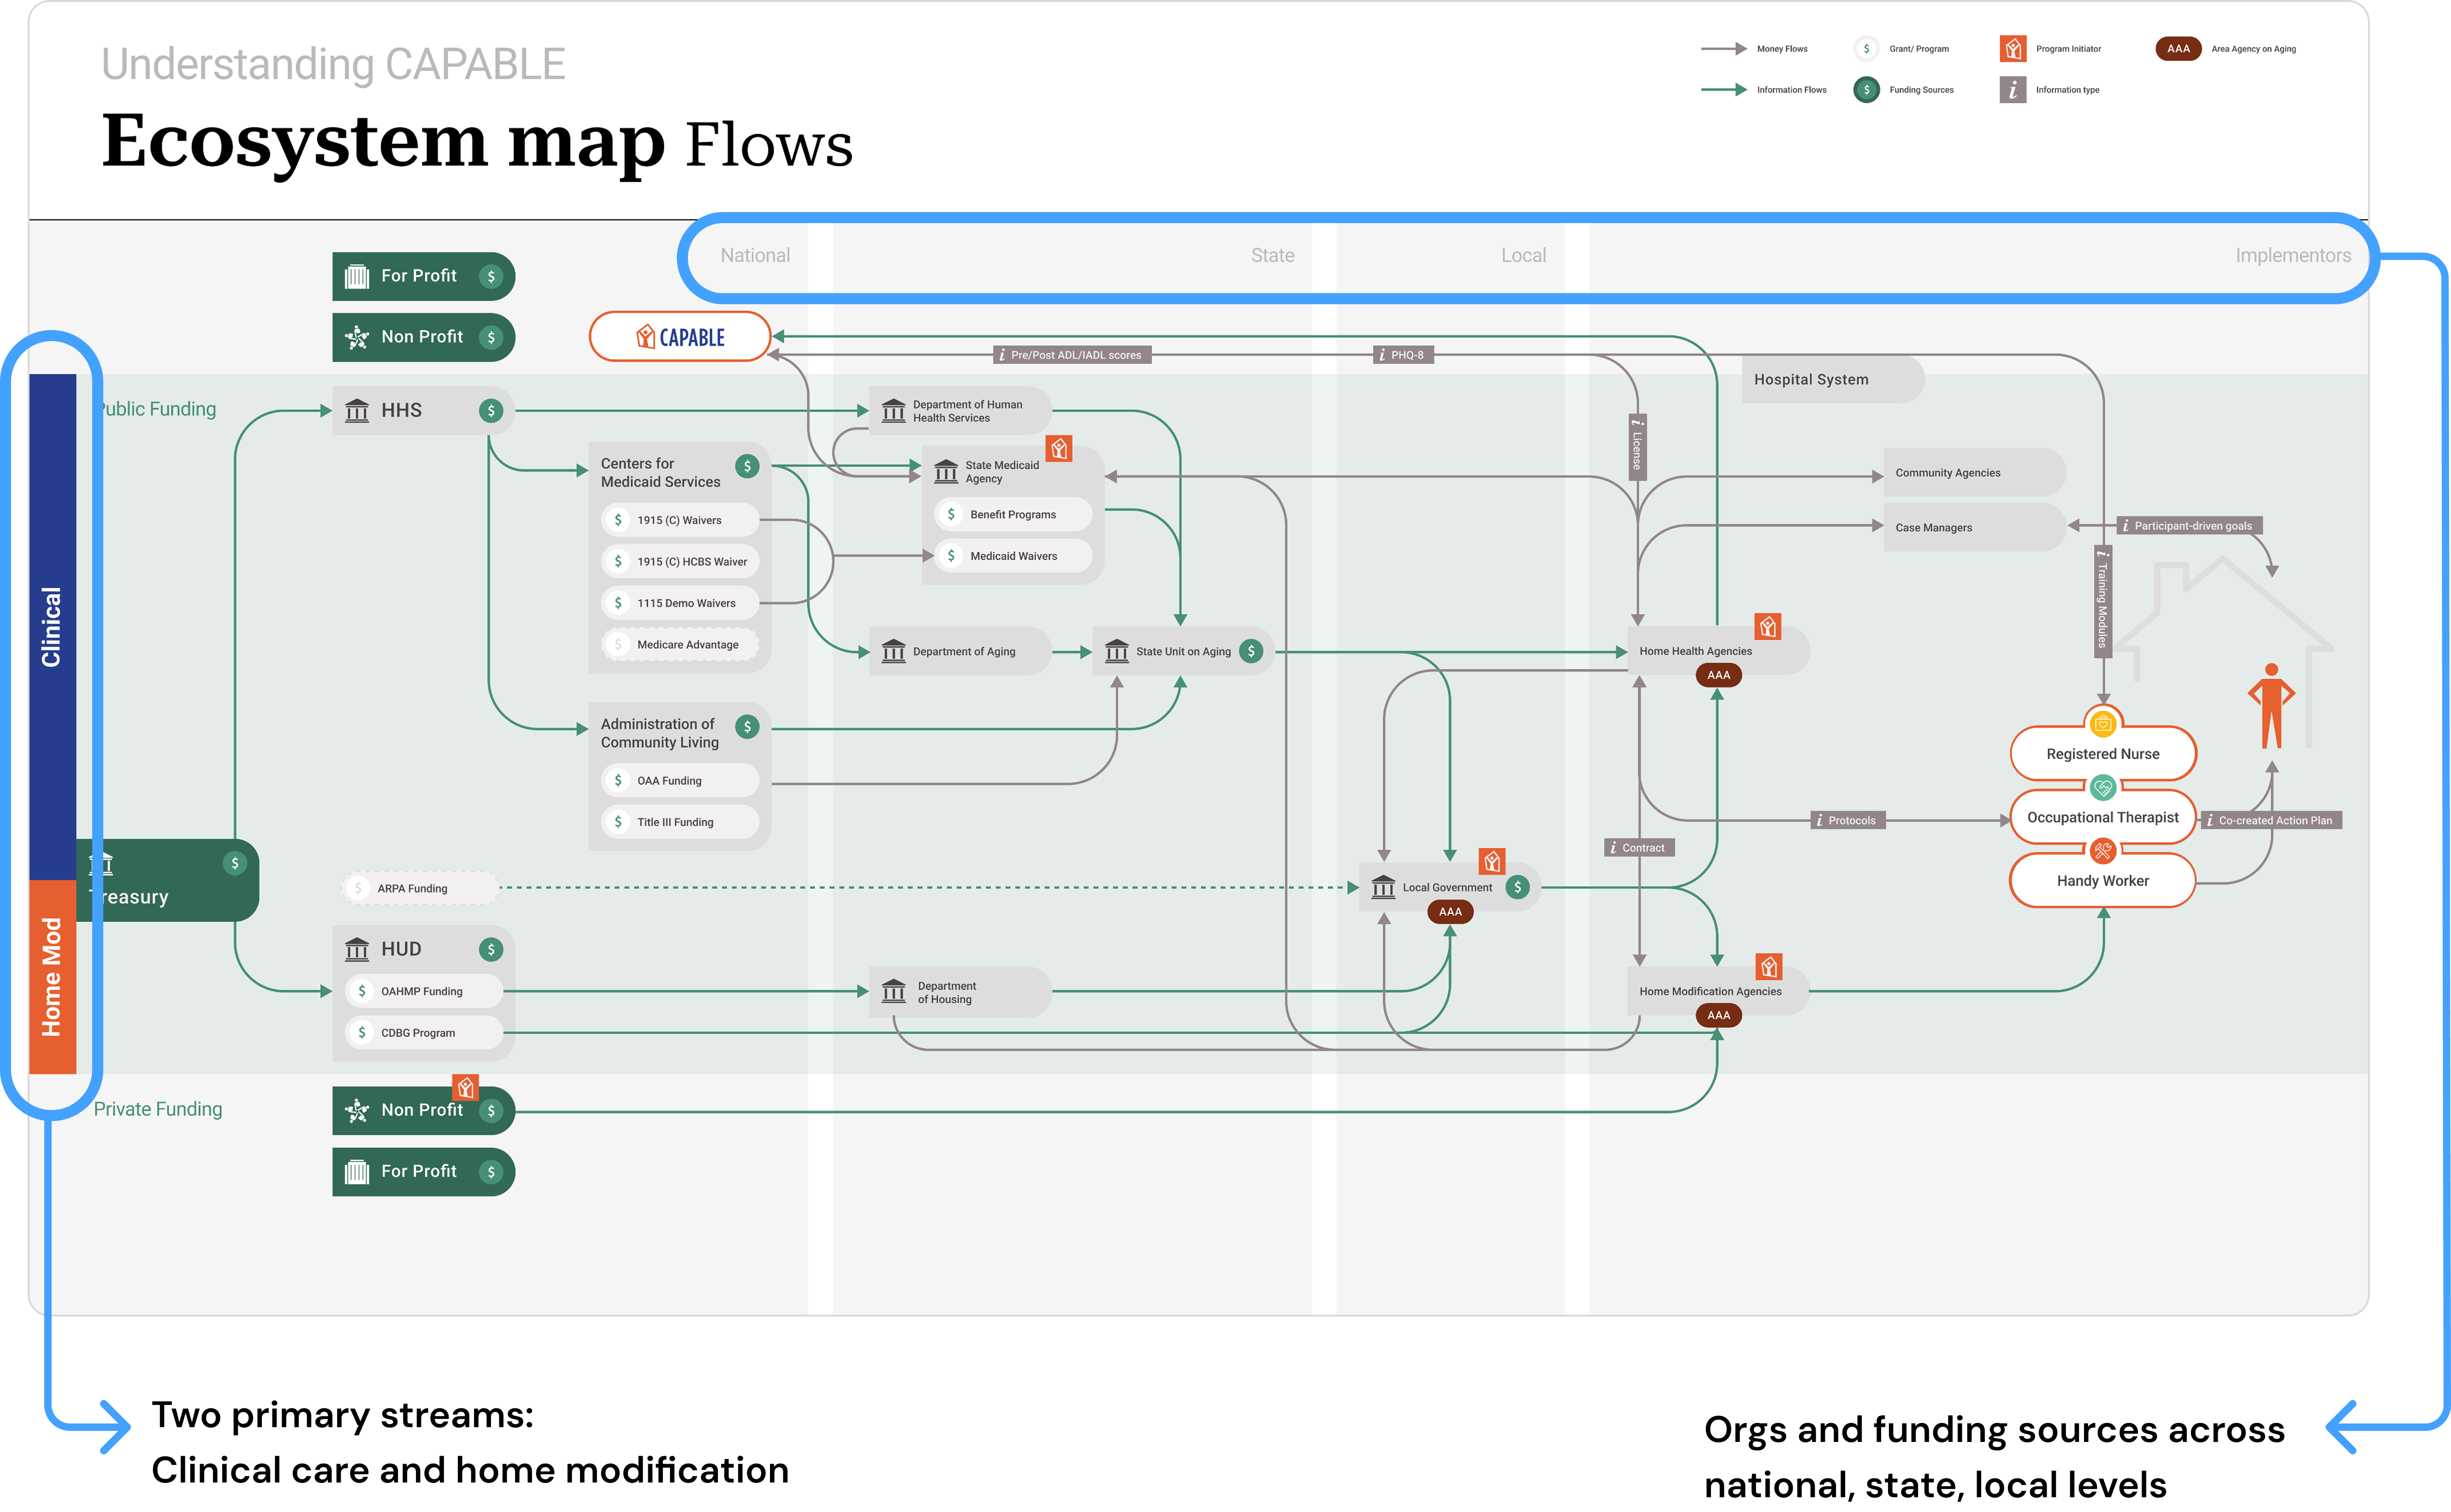2451x1512 pixels.
Task: Click the Local column header
Action: point(1523,256)
